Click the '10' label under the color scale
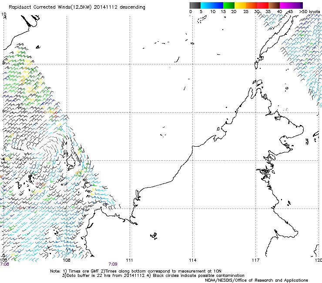 click(x=213, y=12)
